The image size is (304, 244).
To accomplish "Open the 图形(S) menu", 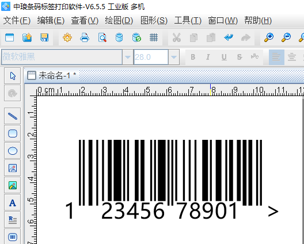I will click(154, 21).
